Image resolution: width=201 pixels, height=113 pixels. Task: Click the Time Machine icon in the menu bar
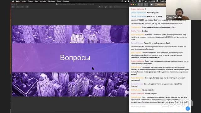point(133,1)
